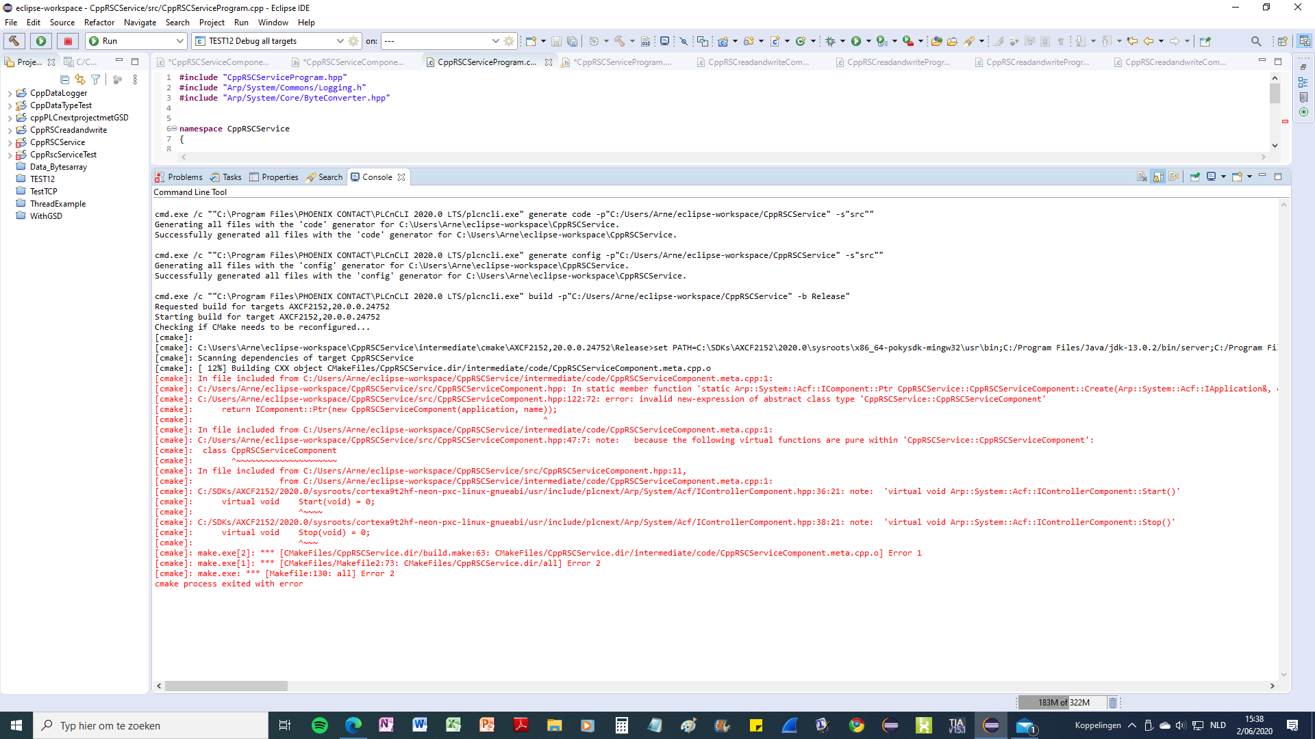This screenshot has width=1315, height=739.
Task: Open Spotify from the taskbar
Action: 319,725
